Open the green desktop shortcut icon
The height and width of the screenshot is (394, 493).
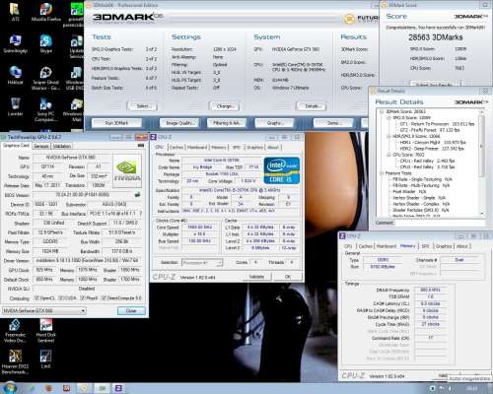tap(77, 9)
